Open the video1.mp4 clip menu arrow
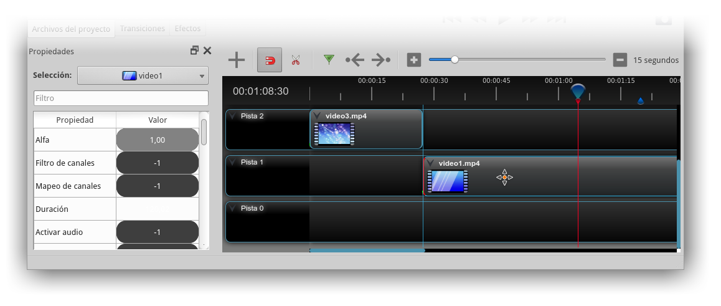This screenshot has width=721, height=306. 430,163
